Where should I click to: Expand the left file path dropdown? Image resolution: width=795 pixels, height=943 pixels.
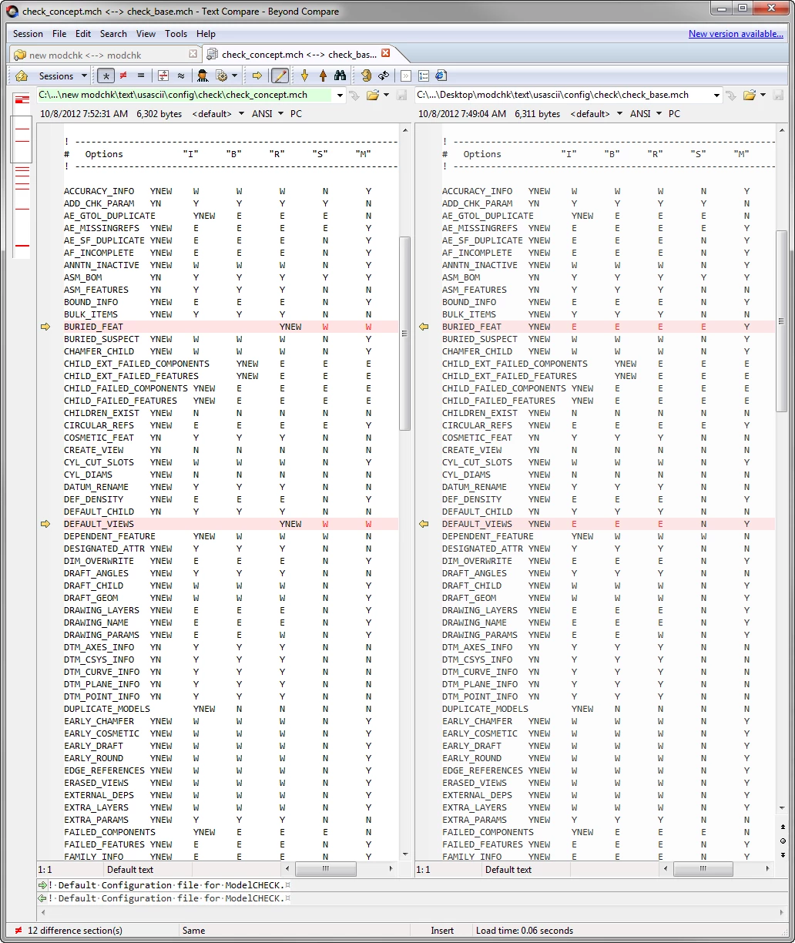(340, 95)
